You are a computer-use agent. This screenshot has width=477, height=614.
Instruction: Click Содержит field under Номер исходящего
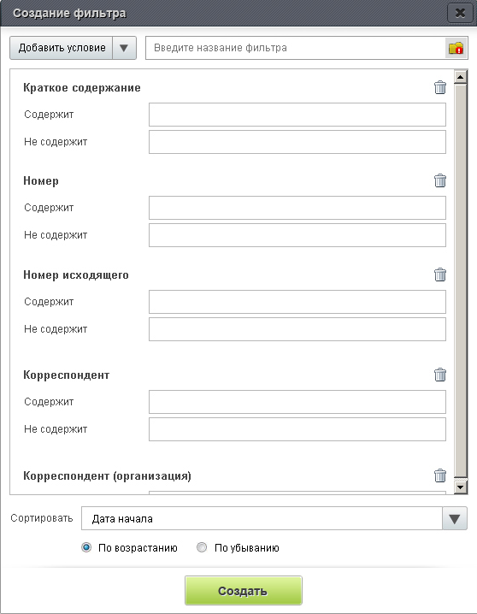coord(297,302)
